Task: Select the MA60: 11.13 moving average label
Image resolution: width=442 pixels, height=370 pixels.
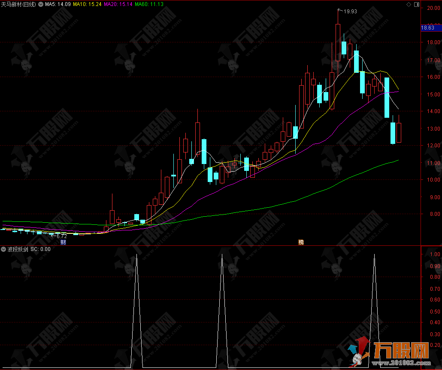Action: [149, 4]
